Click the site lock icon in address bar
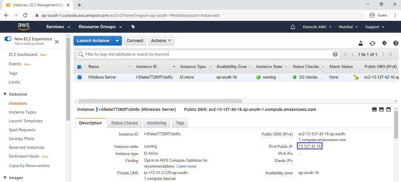The image size is (401, 182). 37,15
